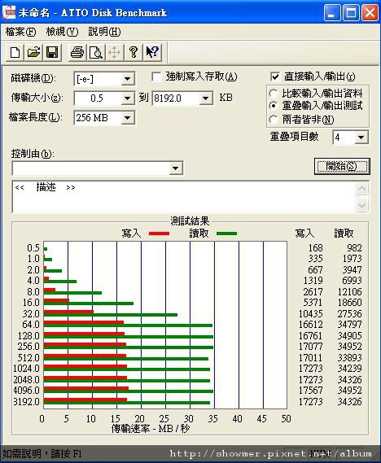Maximize the ATTO Disk Benchmark window
The width and height of the screenshot is (381, 463).
(x=351, y=13)
